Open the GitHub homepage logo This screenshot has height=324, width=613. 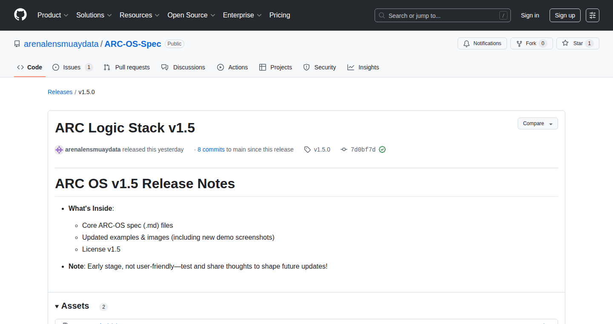click(20, 15)
